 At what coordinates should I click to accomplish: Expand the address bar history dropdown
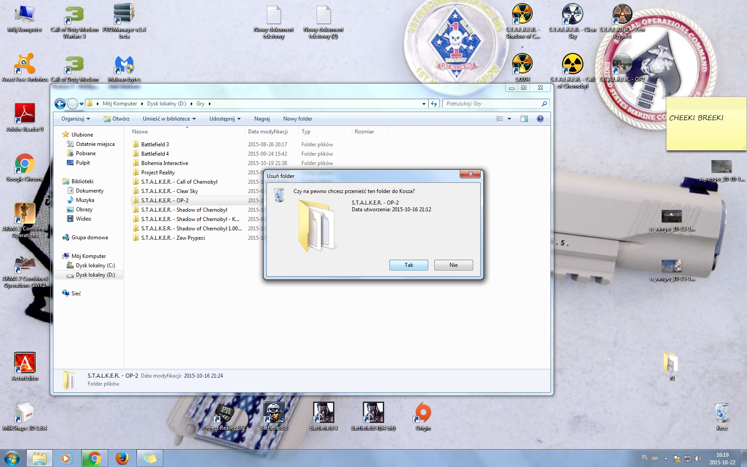click(424, 104)
